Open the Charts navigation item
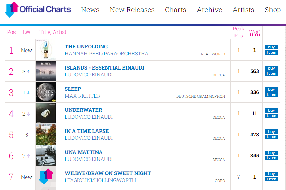This screenshot has height=190, width=286. pyautogui.click(x=175, y=10)
